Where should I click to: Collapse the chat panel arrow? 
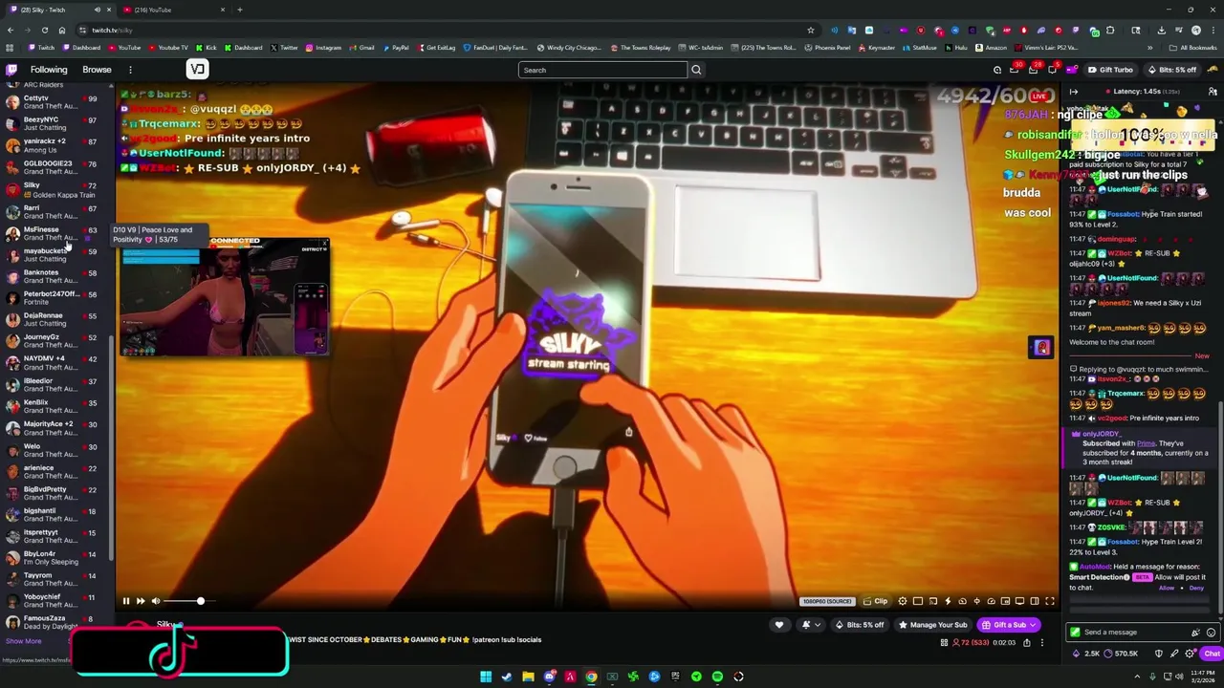coord(1073,91)
